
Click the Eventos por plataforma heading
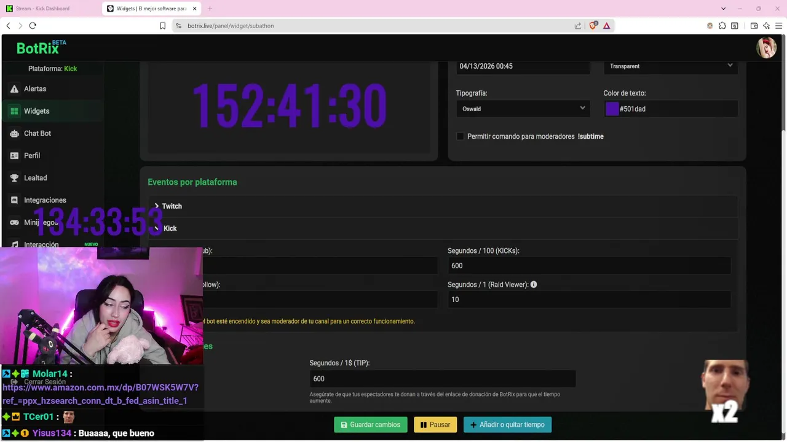pyautogui.click(x=192, y=182)
